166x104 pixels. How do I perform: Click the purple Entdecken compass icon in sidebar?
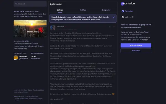[x=123, y=11]
